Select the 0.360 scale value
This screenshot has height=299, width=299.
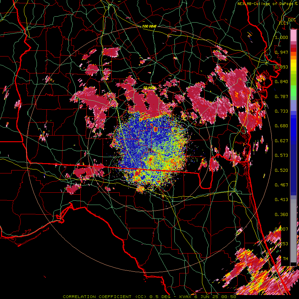click(281, 215)
